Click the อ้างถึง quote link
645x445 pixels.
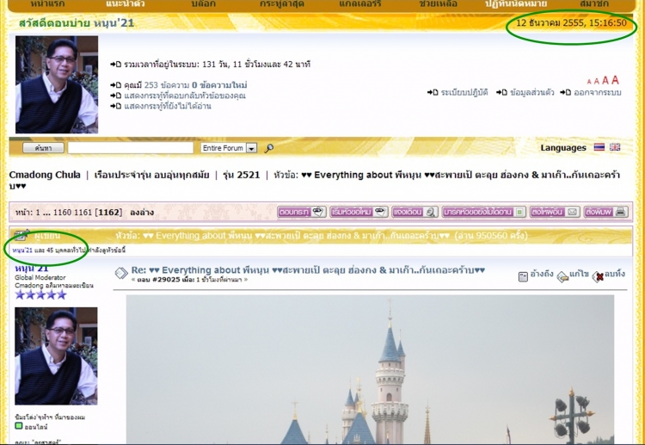click(x=542, y=274)
